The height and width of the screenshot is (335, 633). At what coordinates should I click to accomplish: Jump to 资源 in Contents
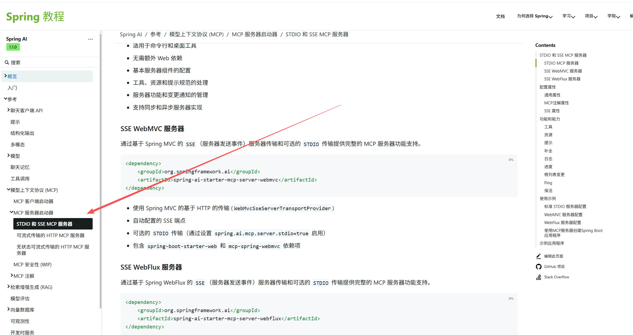(548, 135)
